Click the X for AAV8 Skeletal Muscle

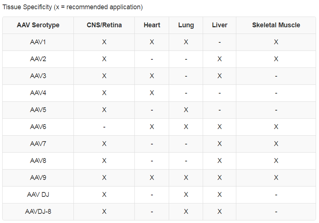[276, 161]
